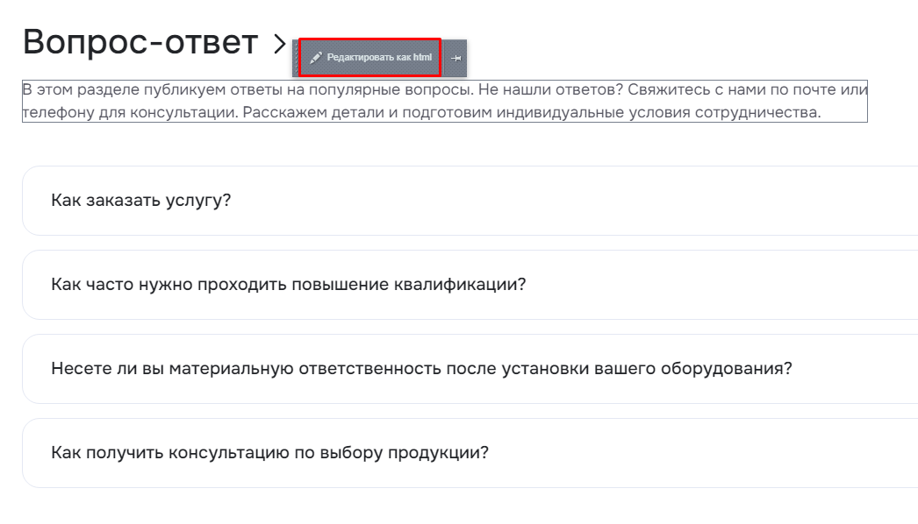Expand 'Как часто нужно проходить повышение квалификации?'

[x=470, y=285]
